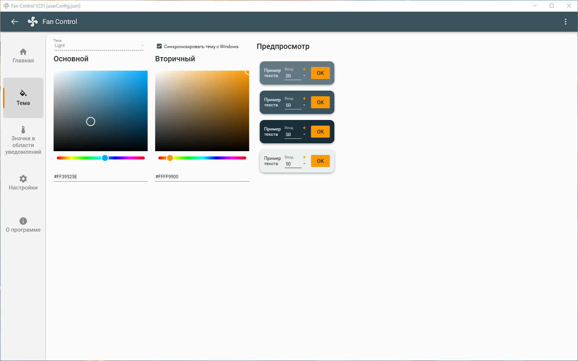The height and width of the screenshot is (361, 578).
Task: Click the Вторичный hue slider thumb
Action: (170, 158)
